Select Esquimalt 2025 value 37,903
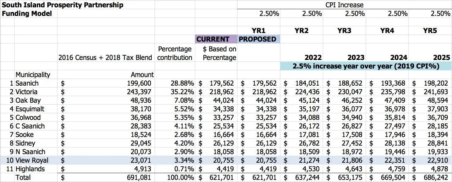The width and height of the screenshot is (452, 182). coord(438,109)
